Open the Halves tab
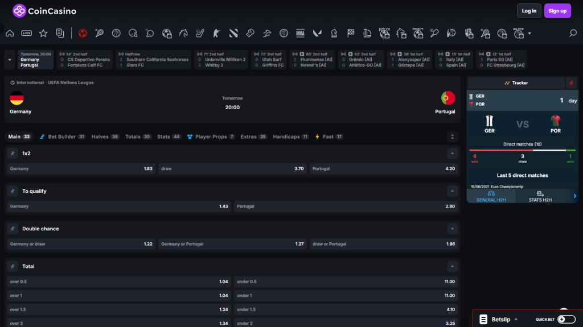 (x=105, y=136)
